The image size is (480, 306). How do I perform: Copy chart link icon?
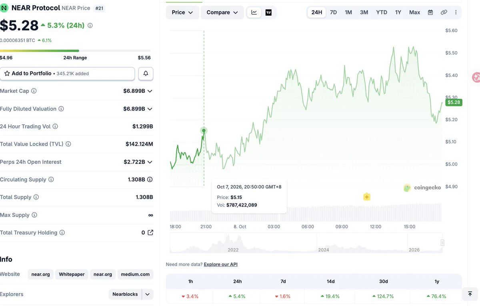click(x=444, y=12)
